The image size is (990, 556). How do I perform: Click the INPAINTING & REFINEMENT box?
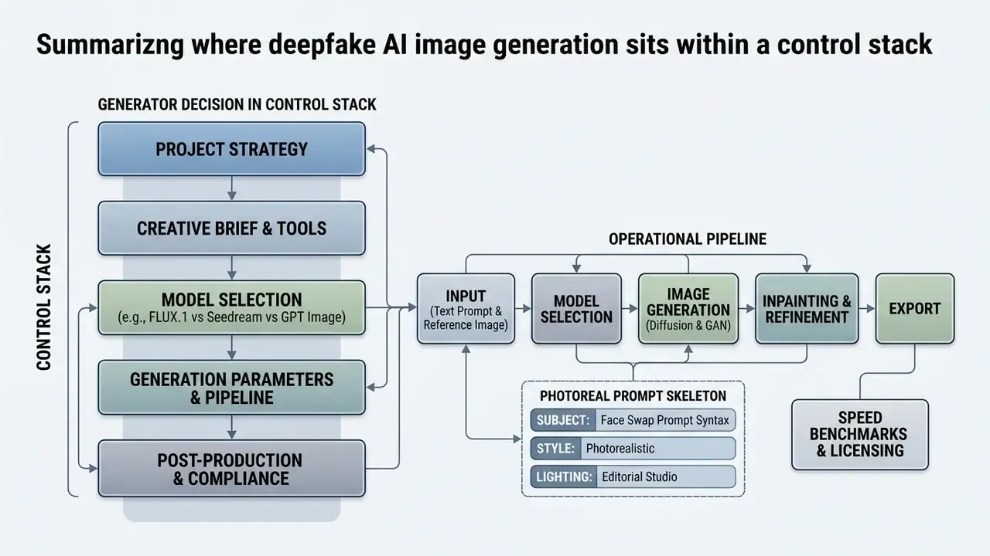point(807,309)
